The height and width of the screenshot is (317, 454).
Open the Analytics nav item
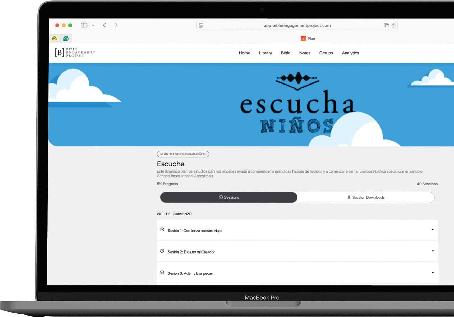(x=350, y=53)
